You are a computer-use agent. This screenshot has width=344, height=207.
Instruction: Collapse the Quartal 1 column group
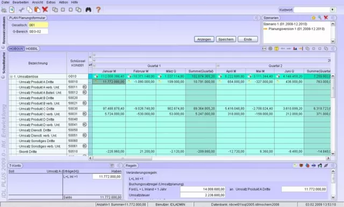tap(95, 65)
